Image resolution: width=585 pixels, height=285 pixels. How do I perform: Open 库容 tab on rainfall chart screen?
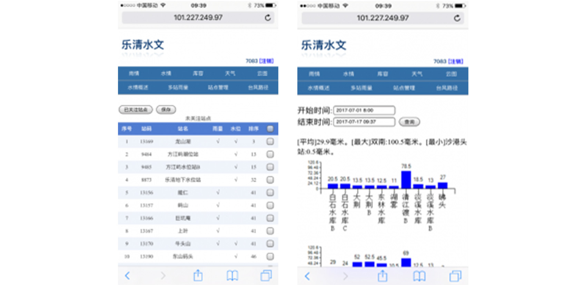(383, 74)
